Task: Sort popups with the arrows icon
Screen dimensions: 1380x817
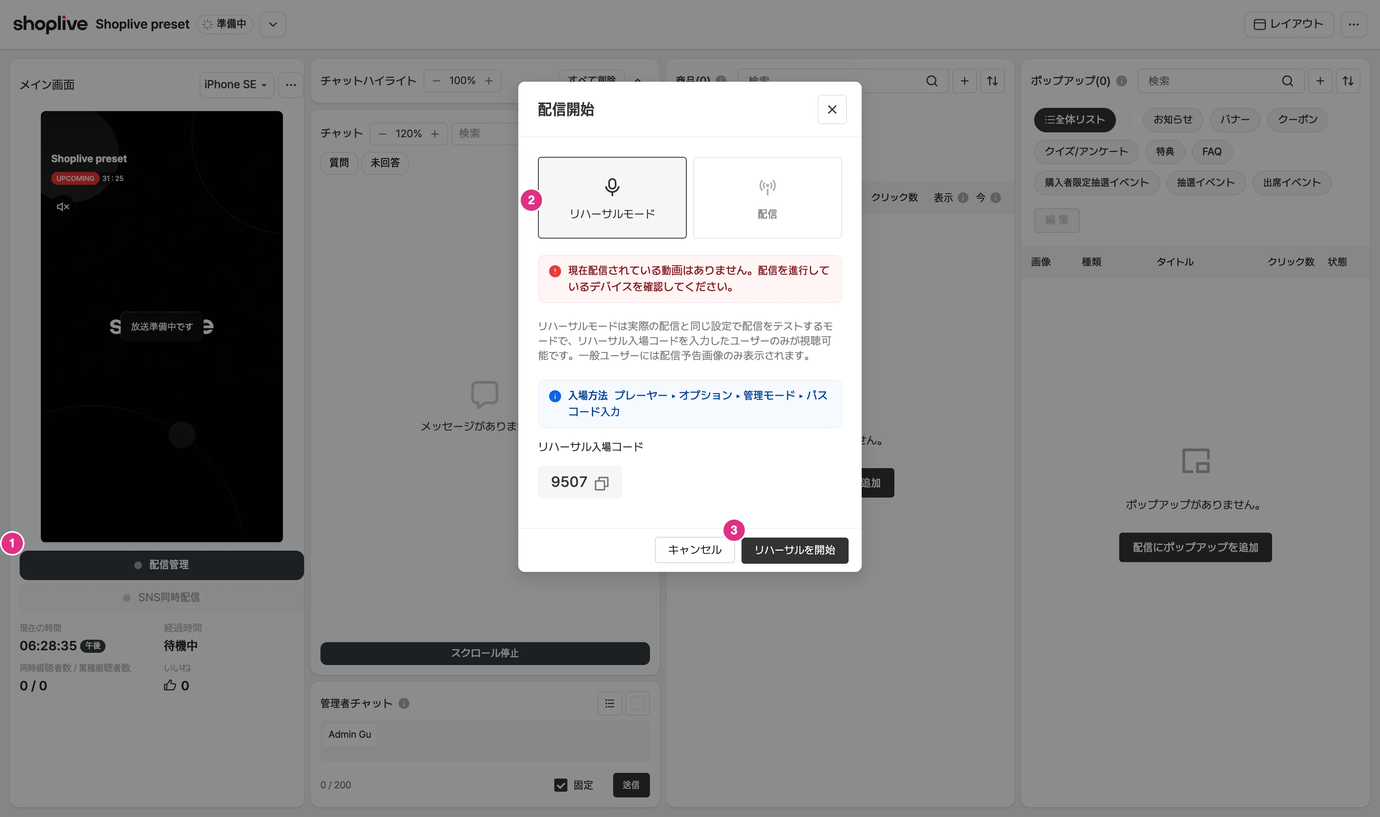Action: point(1347,81)
